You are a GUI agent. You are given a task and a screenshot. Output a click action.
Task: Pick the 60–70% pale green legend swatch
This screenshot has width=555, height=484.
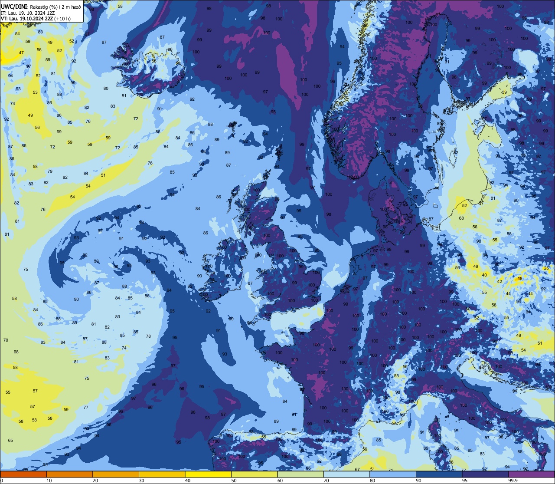click(x=300, y=474)
